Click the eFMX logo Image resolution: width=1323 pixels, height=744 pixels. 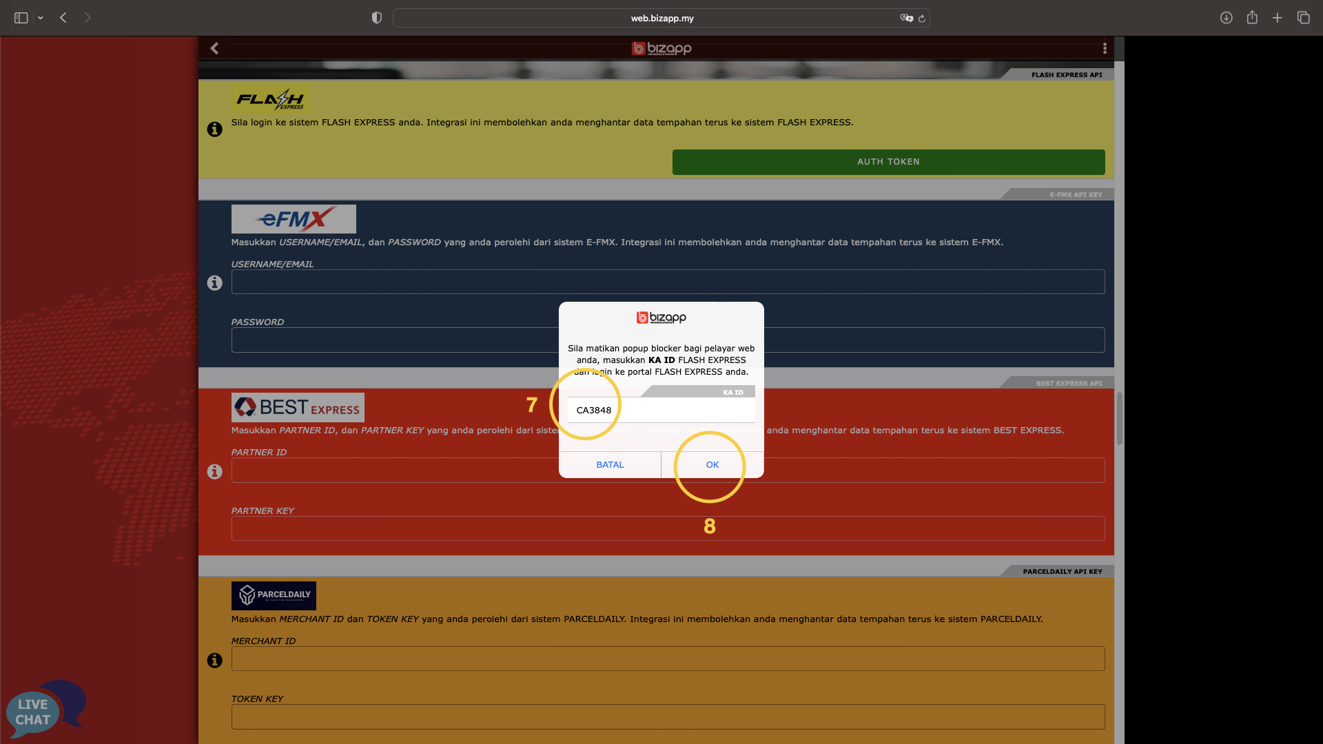coord(294,219)
